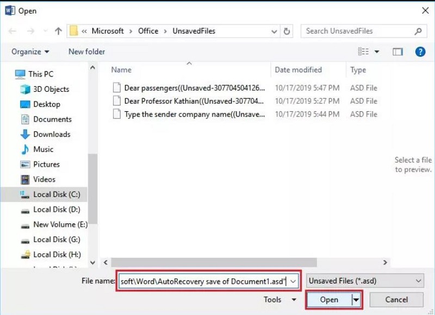Open the Help question mark
435x315 pixels.
tap(419, 51)
